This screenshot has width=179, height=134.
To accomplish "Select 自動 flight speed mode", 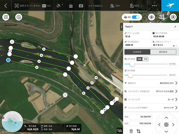I will pos(140,59).
